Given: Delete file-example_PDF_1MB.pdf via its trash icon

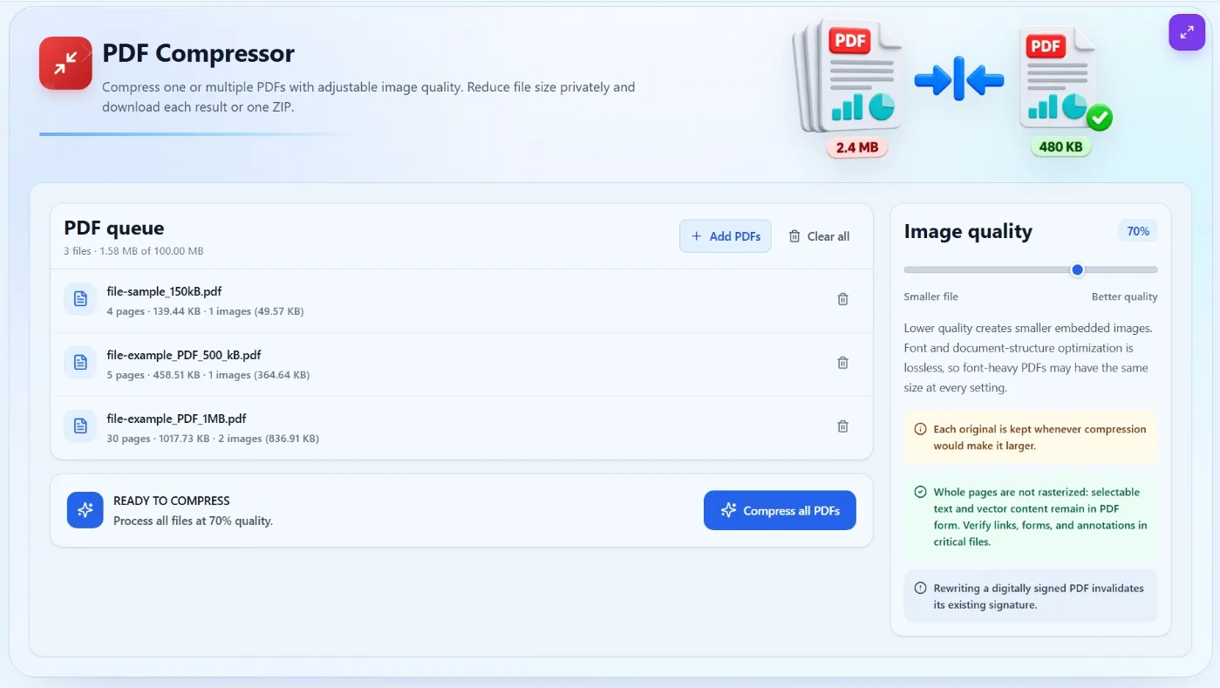Looking at the screenshot, I should (842, 426).
